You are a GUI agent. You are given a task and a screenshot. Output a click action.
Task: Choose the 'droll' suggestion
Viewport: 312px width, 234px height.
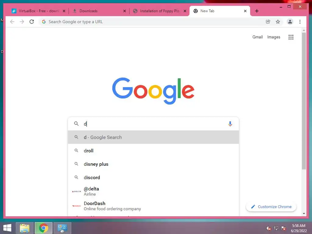pos(153,151)
